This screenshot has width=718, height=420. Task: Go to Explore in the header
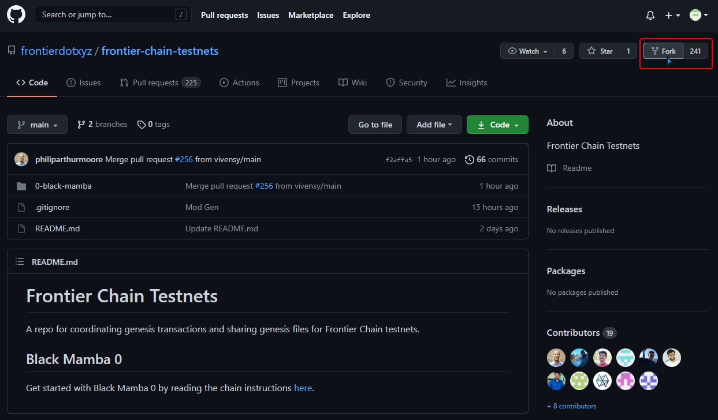click(x=356, y=15)
